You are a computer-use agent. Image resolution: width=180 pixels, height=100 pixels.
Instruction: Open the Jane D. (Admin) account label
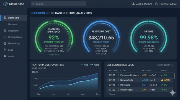click(144, 4)
